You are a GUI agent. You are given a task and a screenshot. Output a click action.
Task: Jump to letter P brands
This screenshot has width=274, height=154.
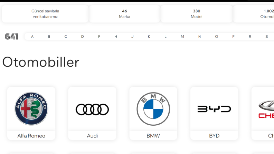(233, 37)
